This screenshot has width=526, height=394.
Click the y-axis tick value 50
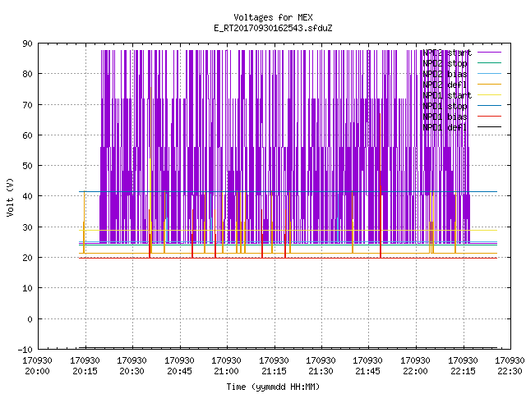(x=28, y=166)
